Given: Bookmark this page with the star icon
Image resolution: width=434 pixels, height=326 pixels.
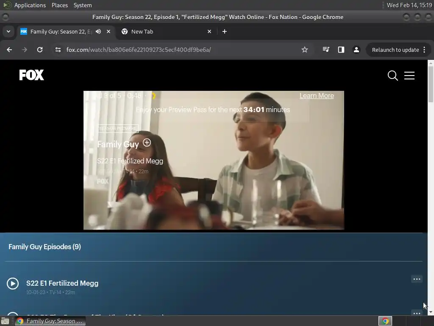Looking at the screenshot, I should coord(305,50).
